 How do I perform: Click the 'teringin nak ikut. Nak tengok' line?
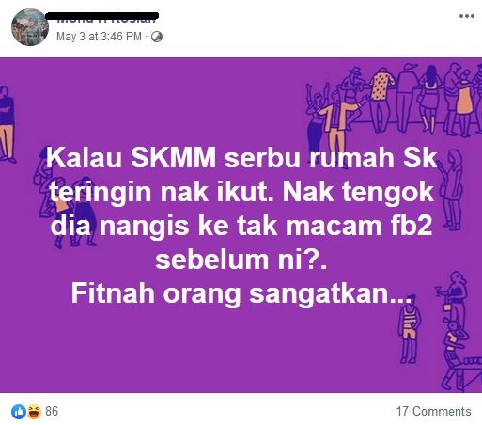click(x=241, y=192)
